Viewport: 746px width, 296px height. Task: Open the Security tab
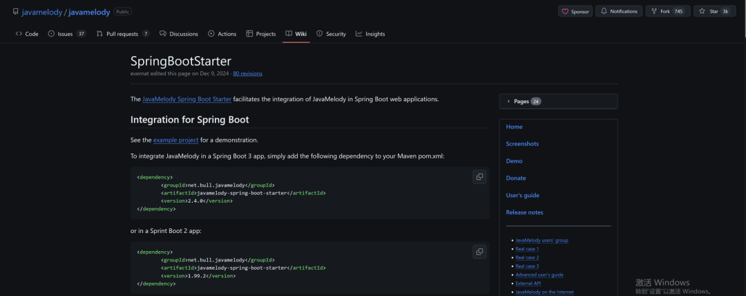point(331,34)
